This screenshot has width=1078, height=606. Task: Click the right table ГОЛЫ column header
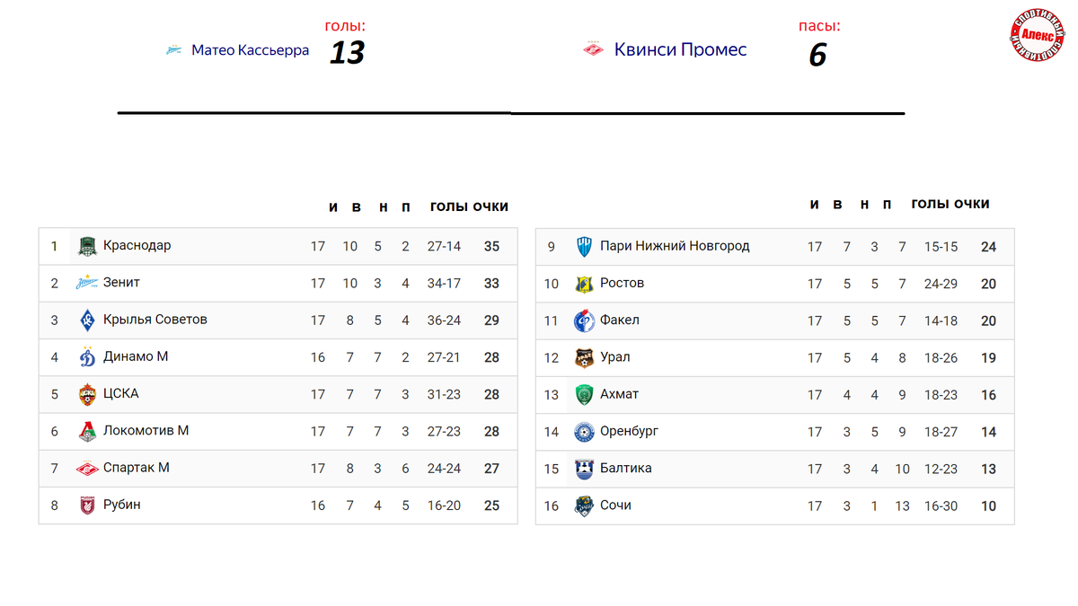tap(930, 204)
